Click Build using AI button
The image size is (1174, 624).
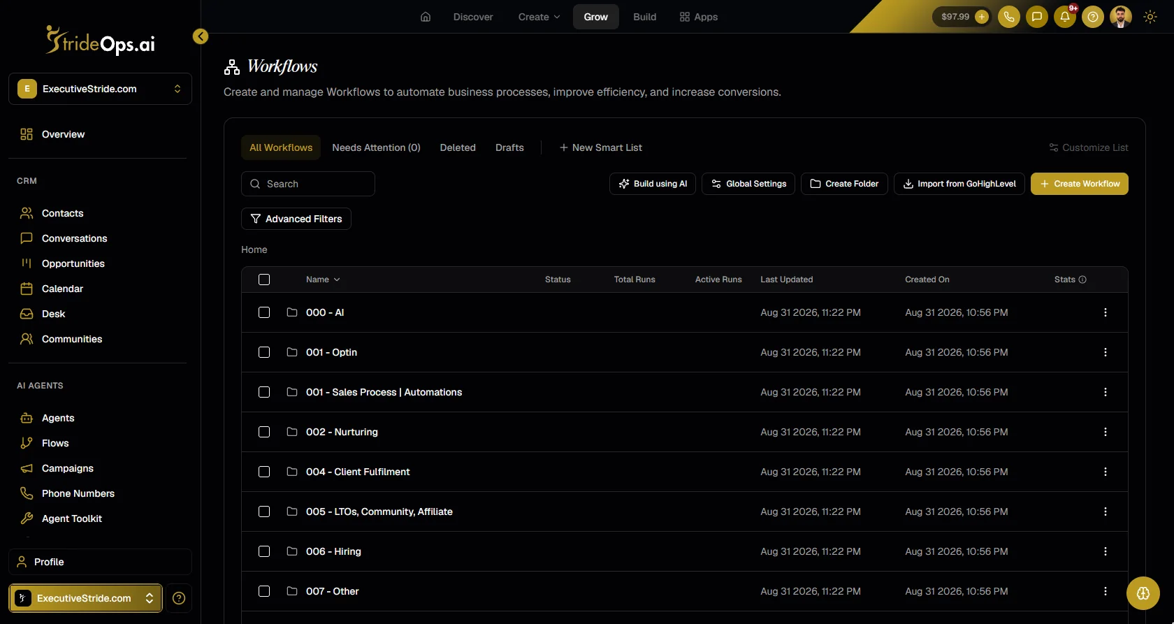[x=653, y=184]
